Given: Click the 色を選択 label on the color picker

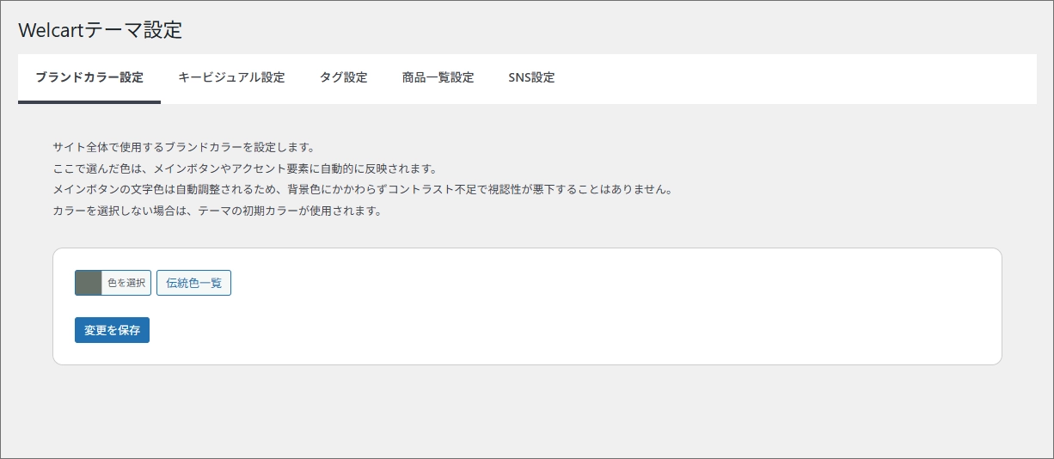Looking at the screenshot, I should click(x=126, y=283).
